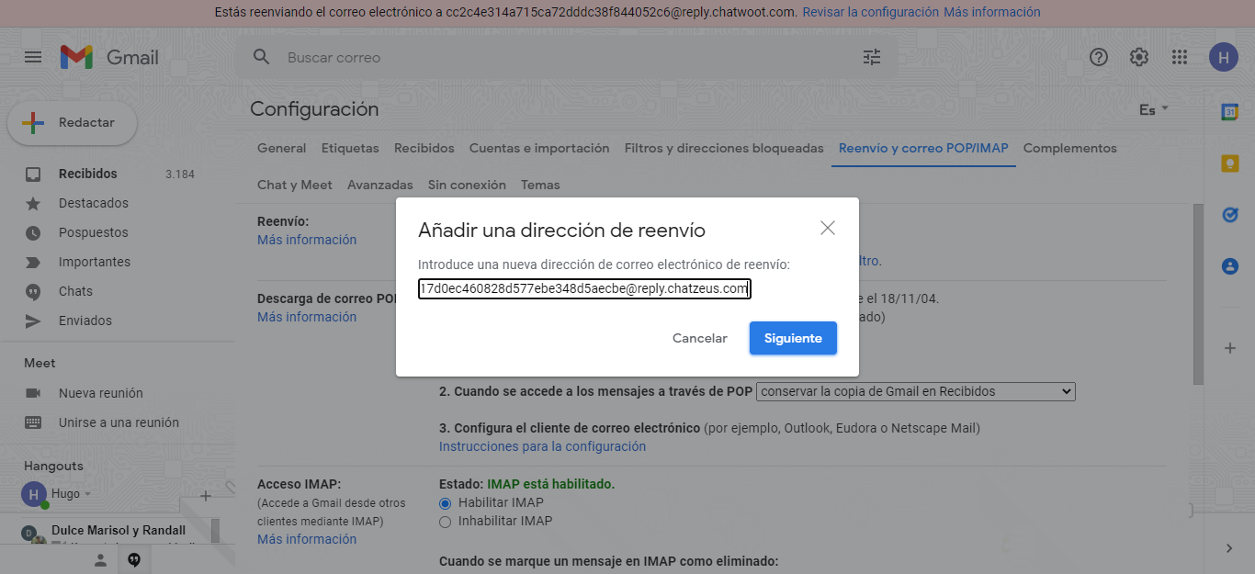Image resolution: width=1255 pixels, height=574 pixels.
Task: Open the Google apps grid icon
Action: 1180,57
